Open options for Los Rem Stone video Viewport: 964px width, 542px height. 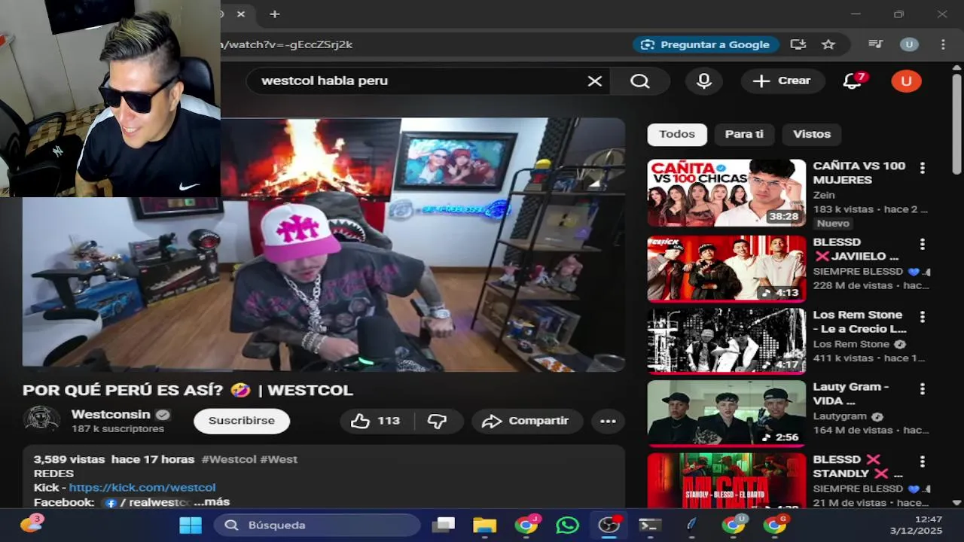coord(922,317)
